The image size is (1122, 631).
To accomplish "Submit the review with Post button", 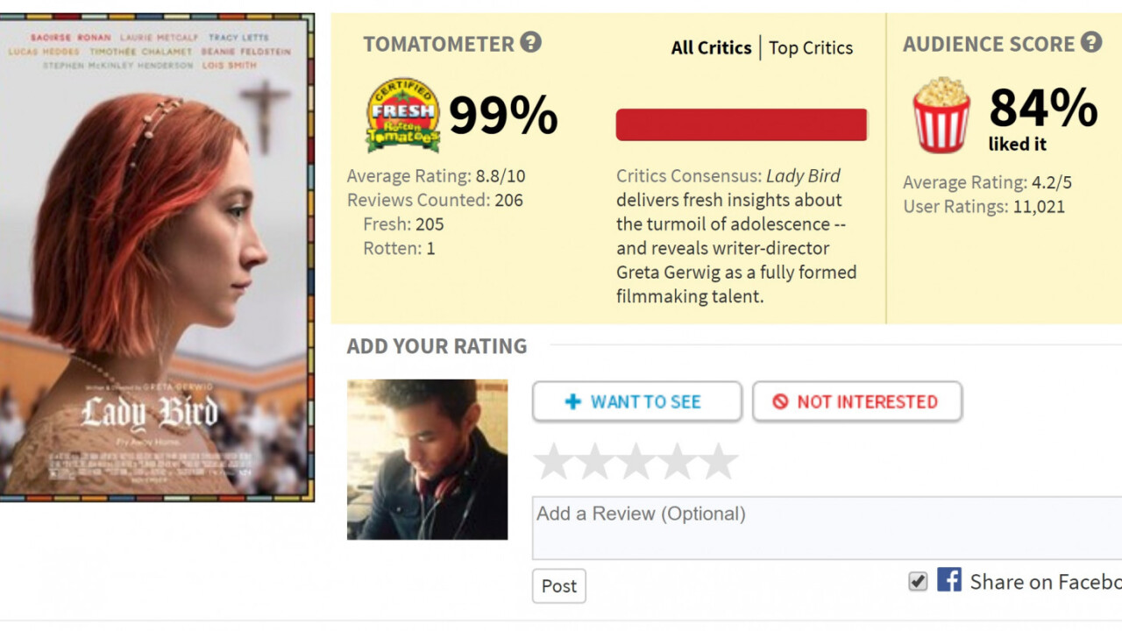I will (558, 586).
